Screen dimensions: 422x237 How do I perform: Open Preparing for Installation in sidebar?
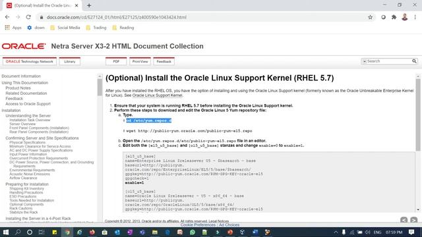pyautogui.click(x=27, y=184)
